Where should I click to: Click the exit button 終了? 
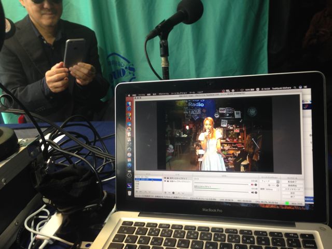point(293,197)
